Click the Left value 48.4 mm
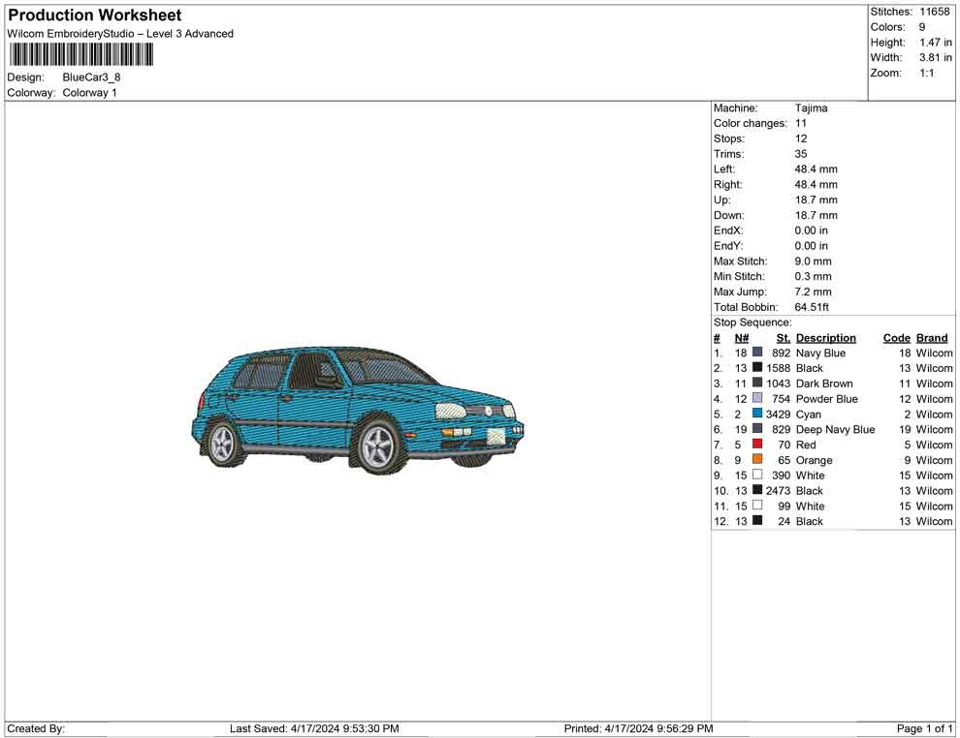The width and height of the screenshot is (960, 738). click(x=816, y=169)
